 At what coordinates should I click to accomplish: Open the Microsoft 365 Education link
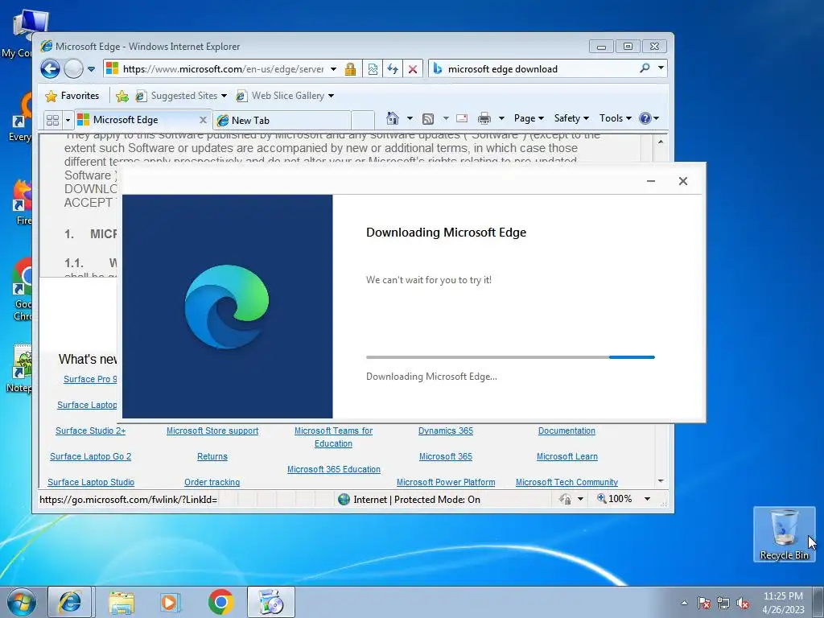(334, 469)
